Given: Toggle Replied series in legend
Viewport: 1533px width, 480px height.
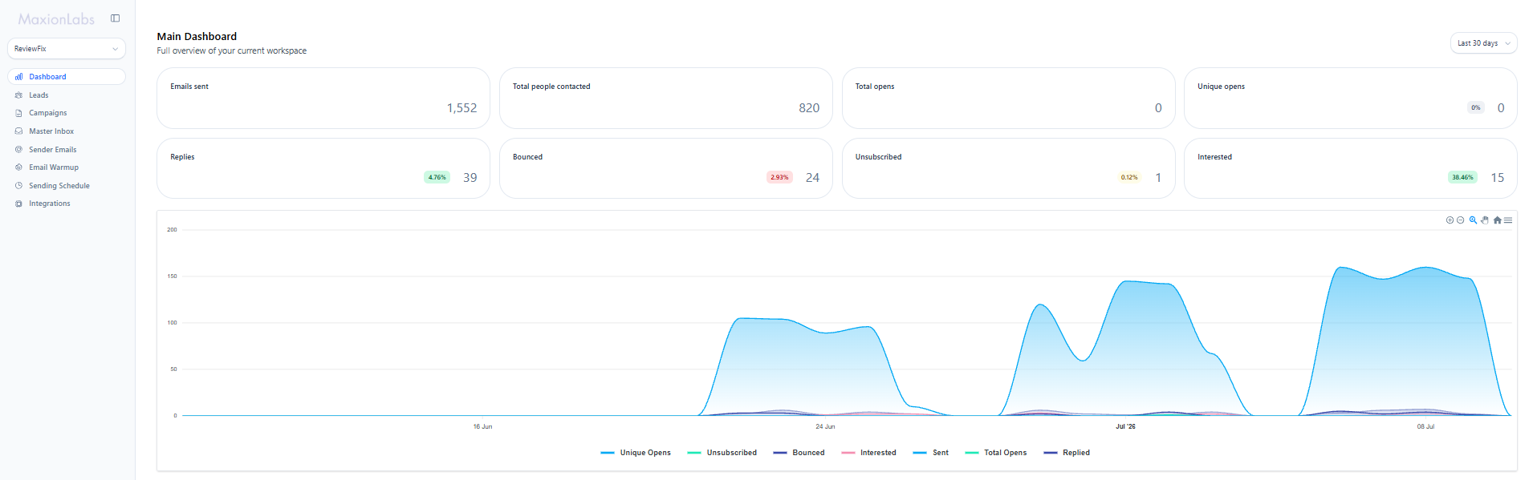Looking at the screenshot, I should click(x=1067, y=453).
